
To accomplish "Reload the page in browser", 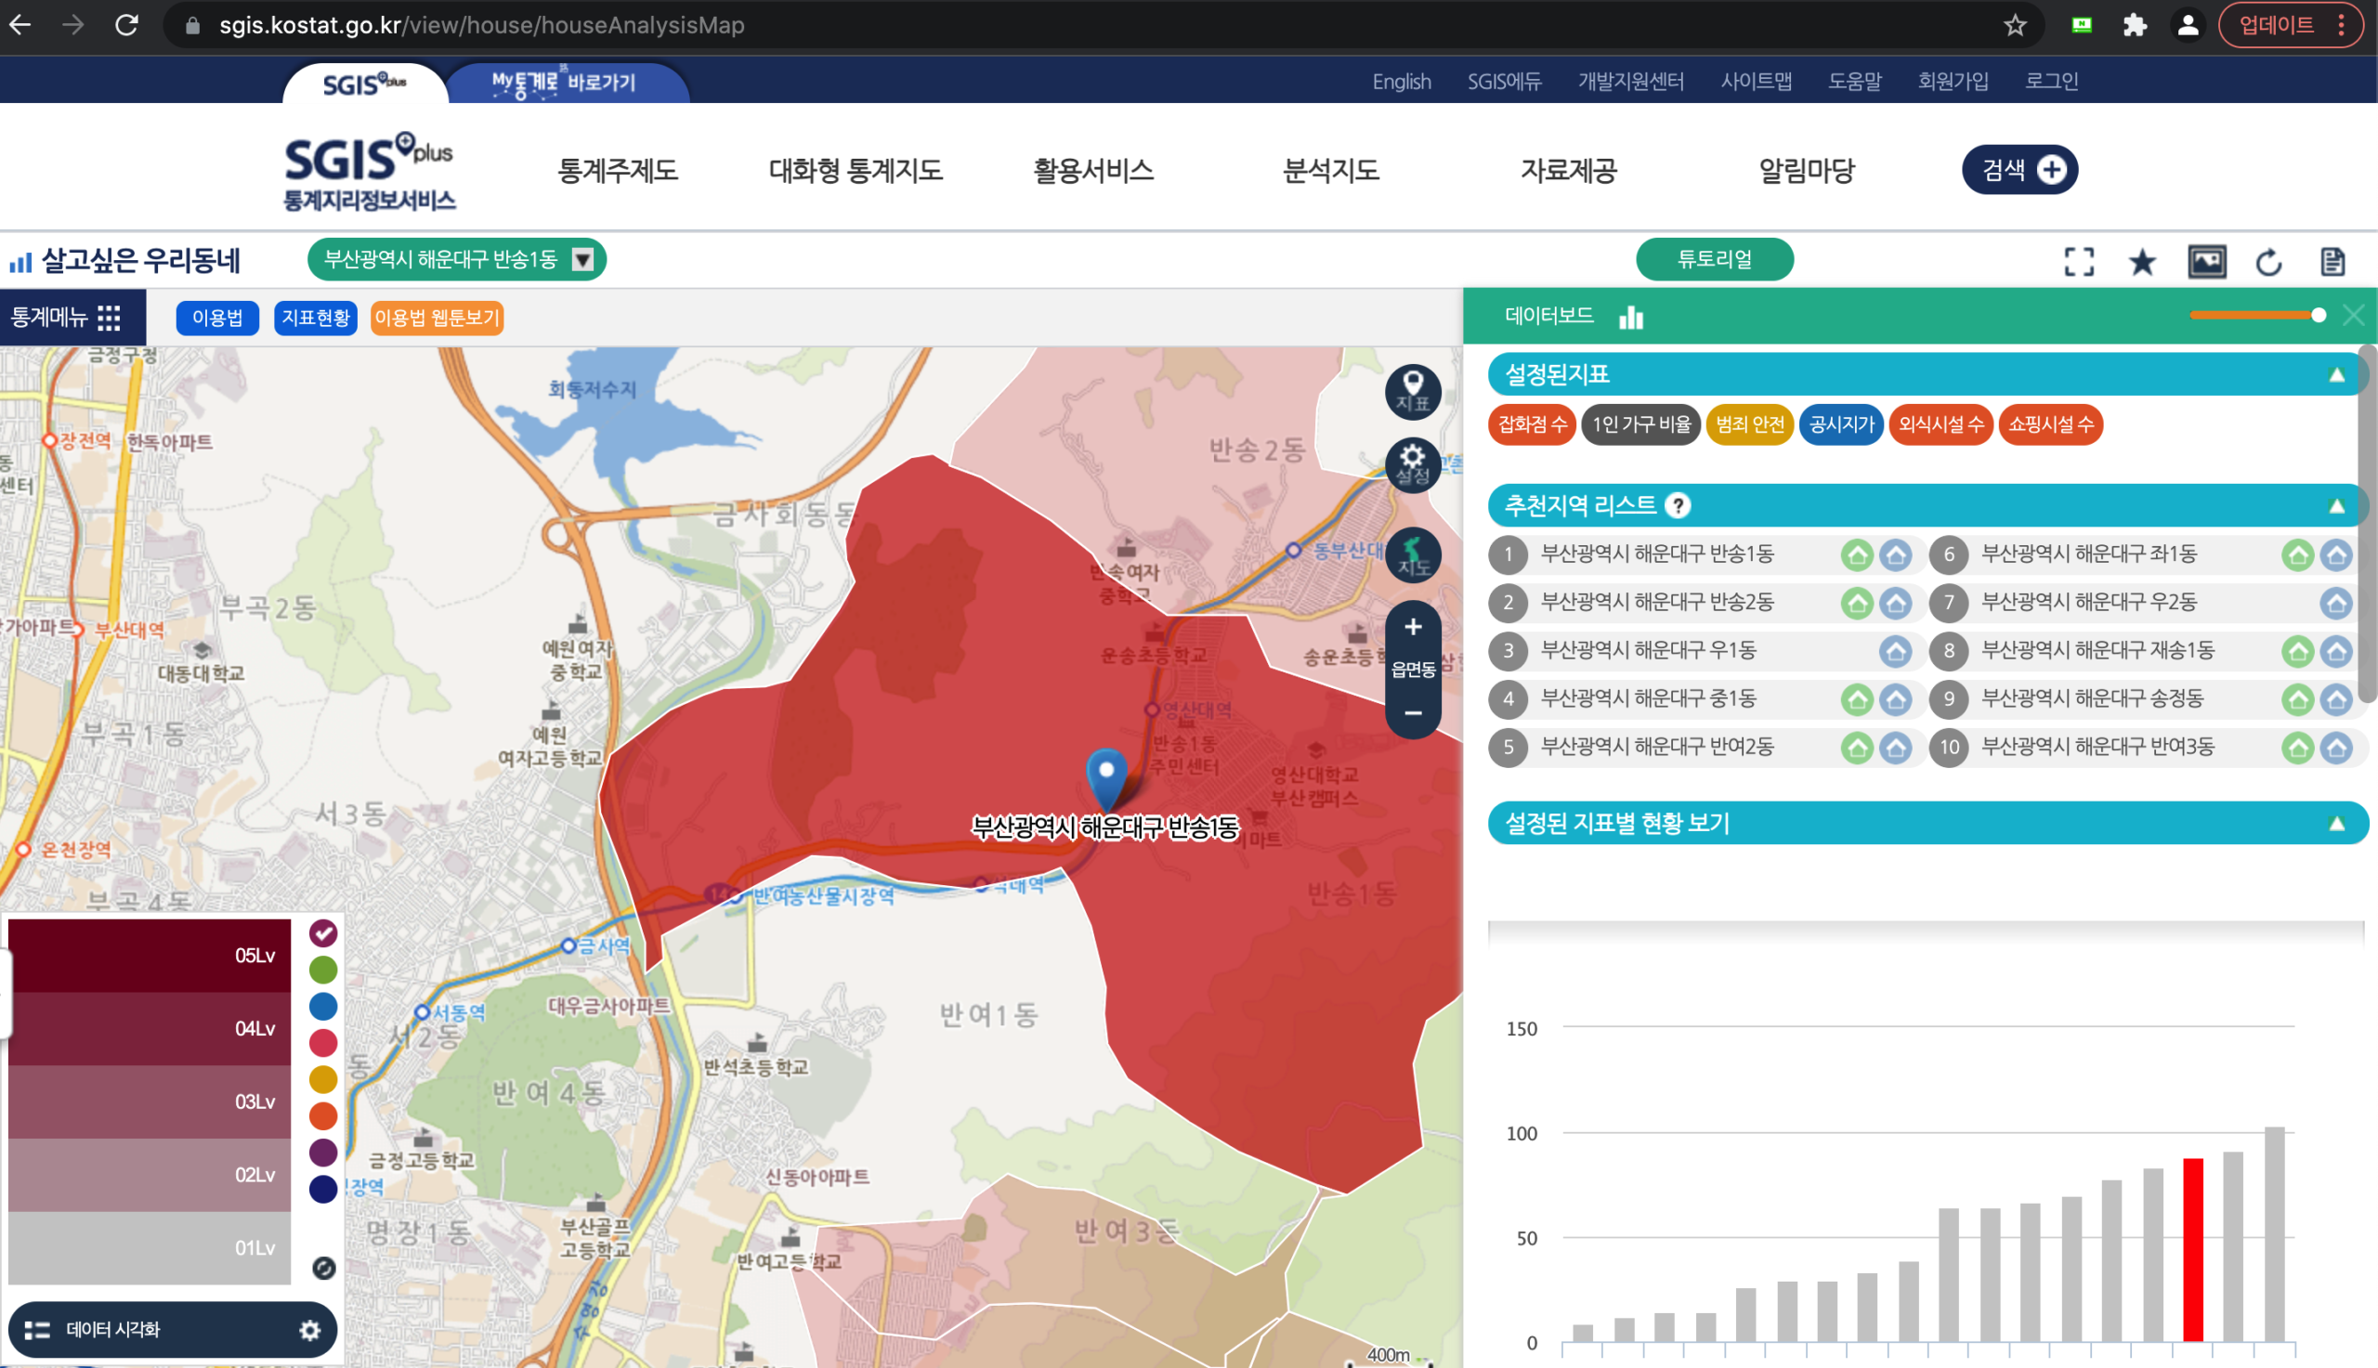I will 127,25.
